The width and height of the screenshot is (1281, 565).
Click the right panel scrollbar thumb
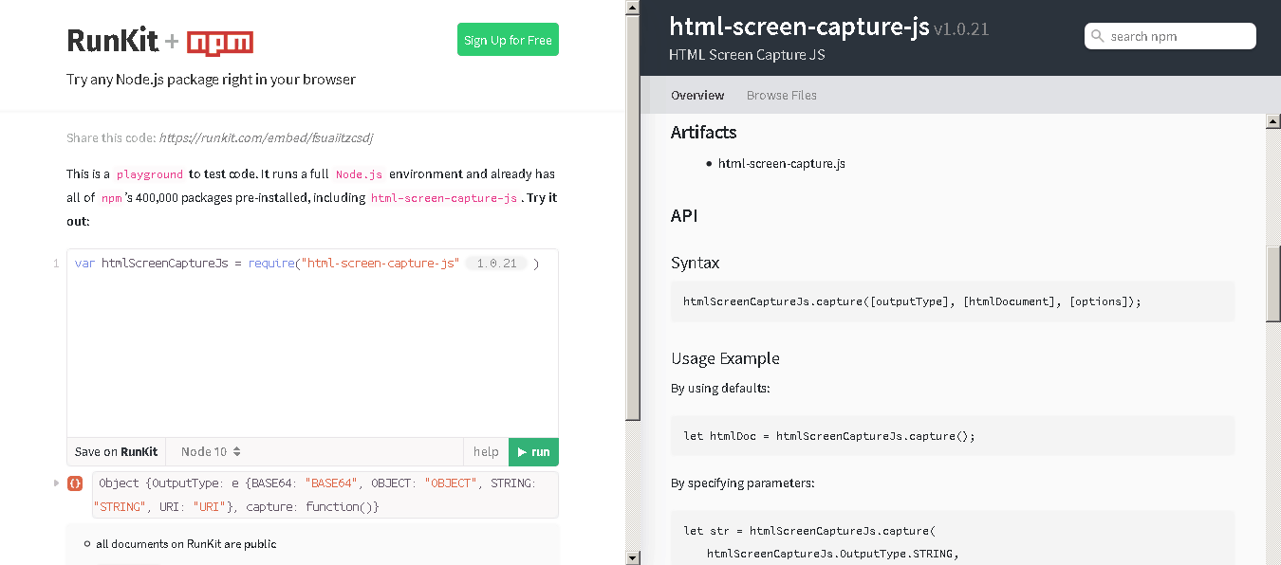point(1273,284)
